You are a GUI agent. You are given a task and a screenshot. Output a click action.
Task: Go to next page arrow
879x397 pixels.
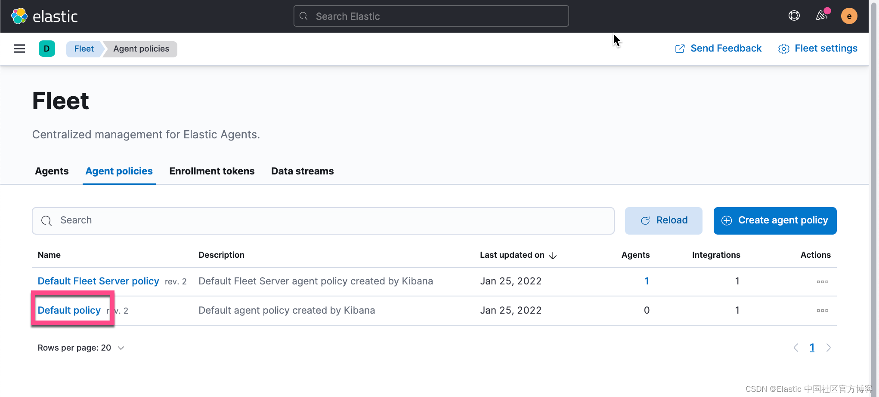coord(829,348)
